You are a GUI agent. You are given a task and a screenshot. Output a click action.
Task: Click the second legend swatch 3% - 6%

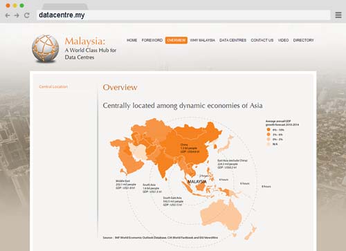[x=268, y=134]
